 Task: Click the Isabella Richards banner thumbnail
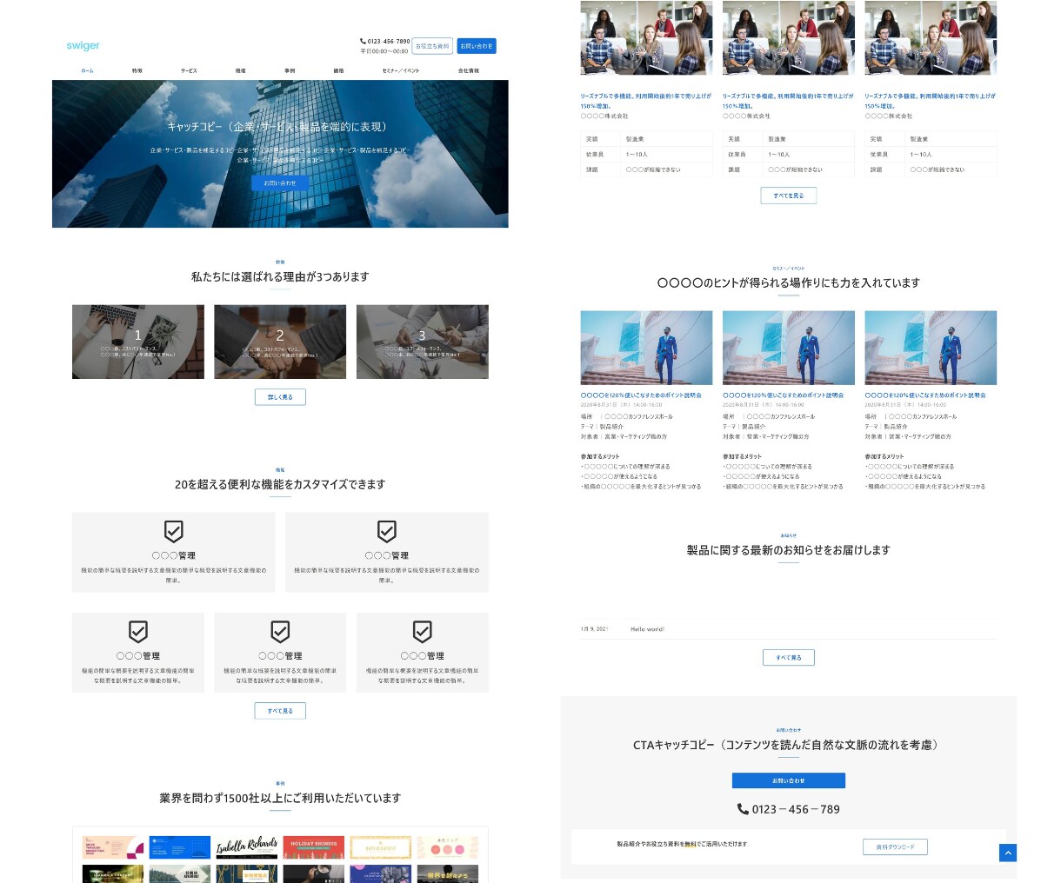[x=247, y=846]
